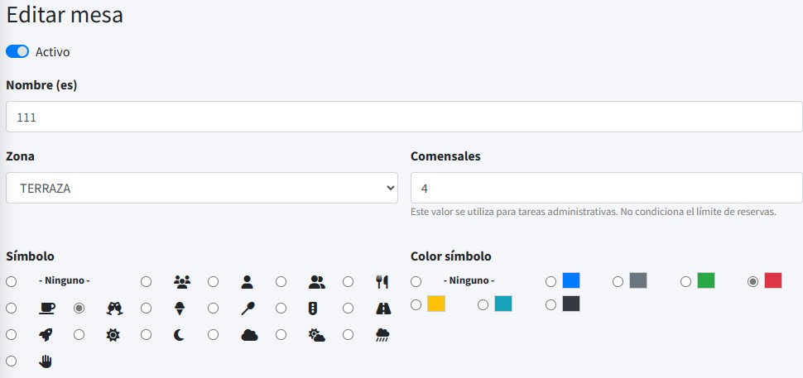Image resolution: width=803 pixels, height=378 pixels.
Task: Click the Comensales number field
Action: (x=606, y=188)
